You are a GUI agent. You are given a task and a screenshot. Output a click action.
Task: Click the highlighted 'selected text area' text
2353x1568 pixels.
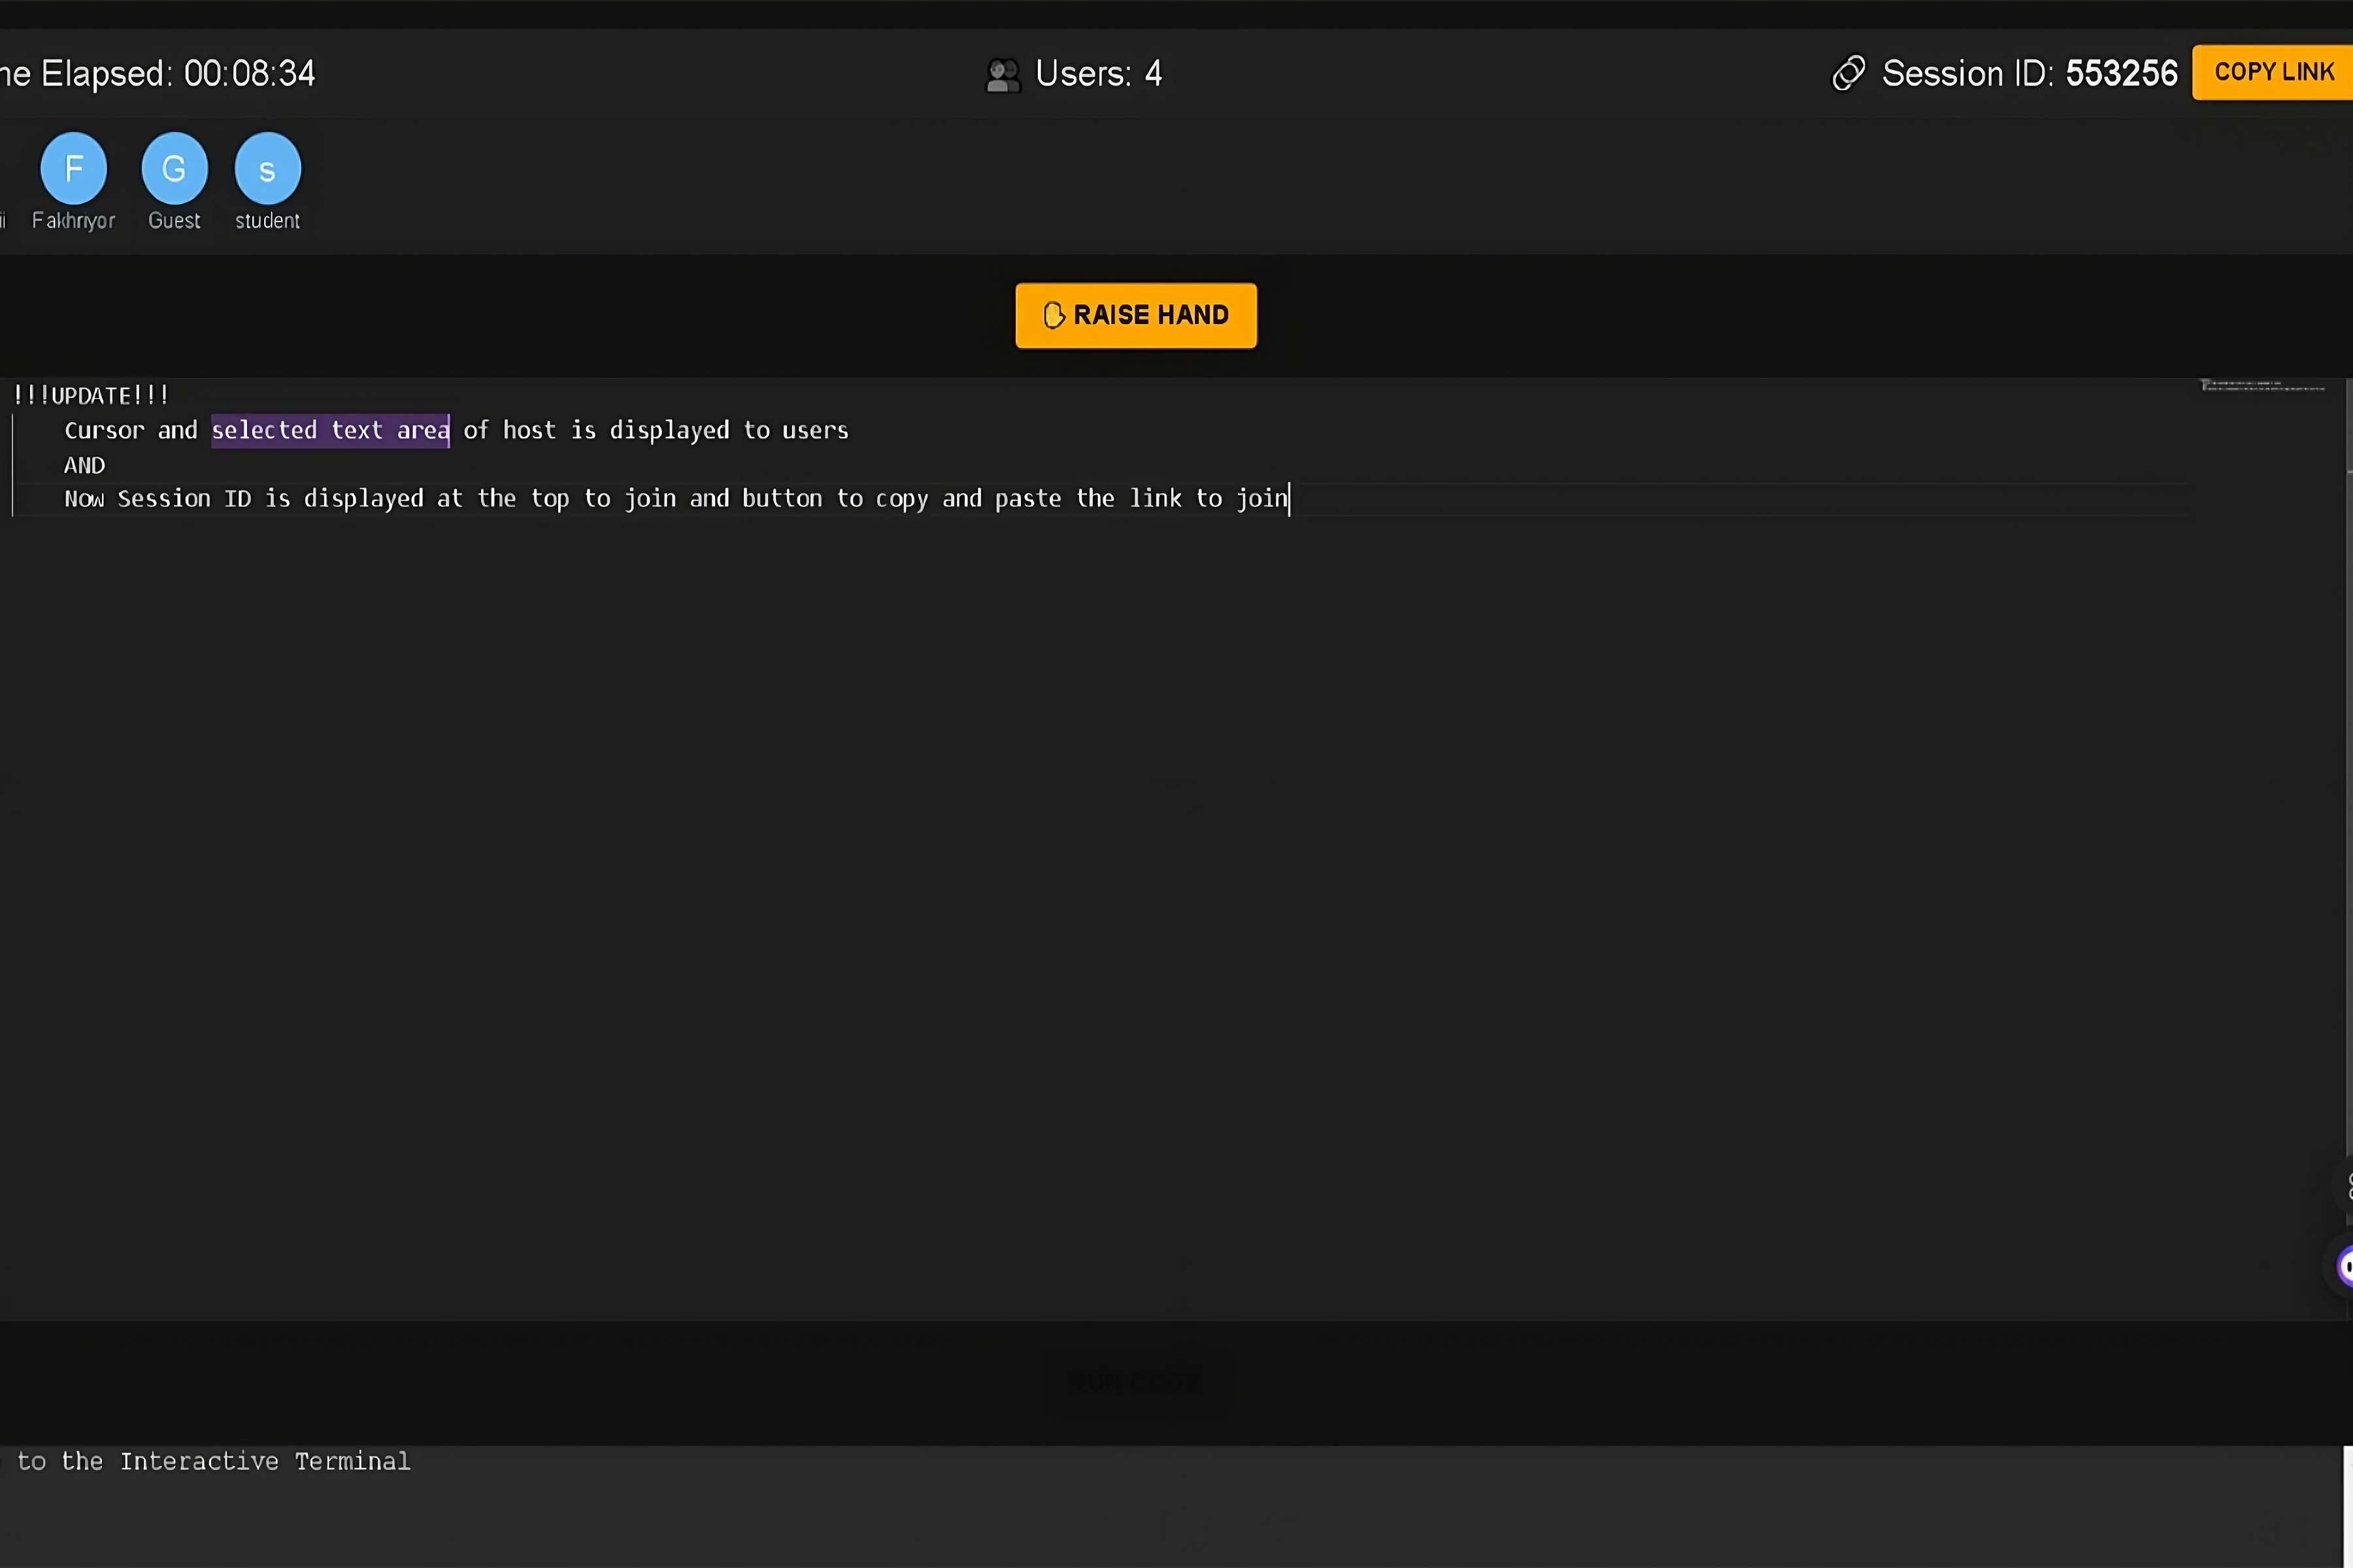(x=330, y=430)
